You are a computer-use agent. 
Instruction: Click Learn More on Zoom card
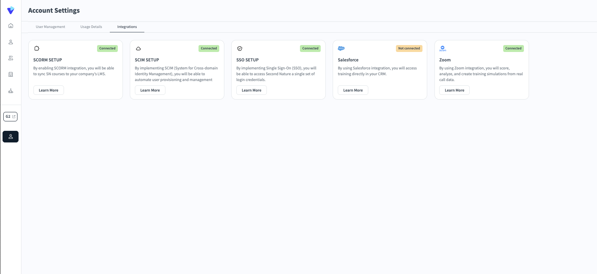[454, 90]
